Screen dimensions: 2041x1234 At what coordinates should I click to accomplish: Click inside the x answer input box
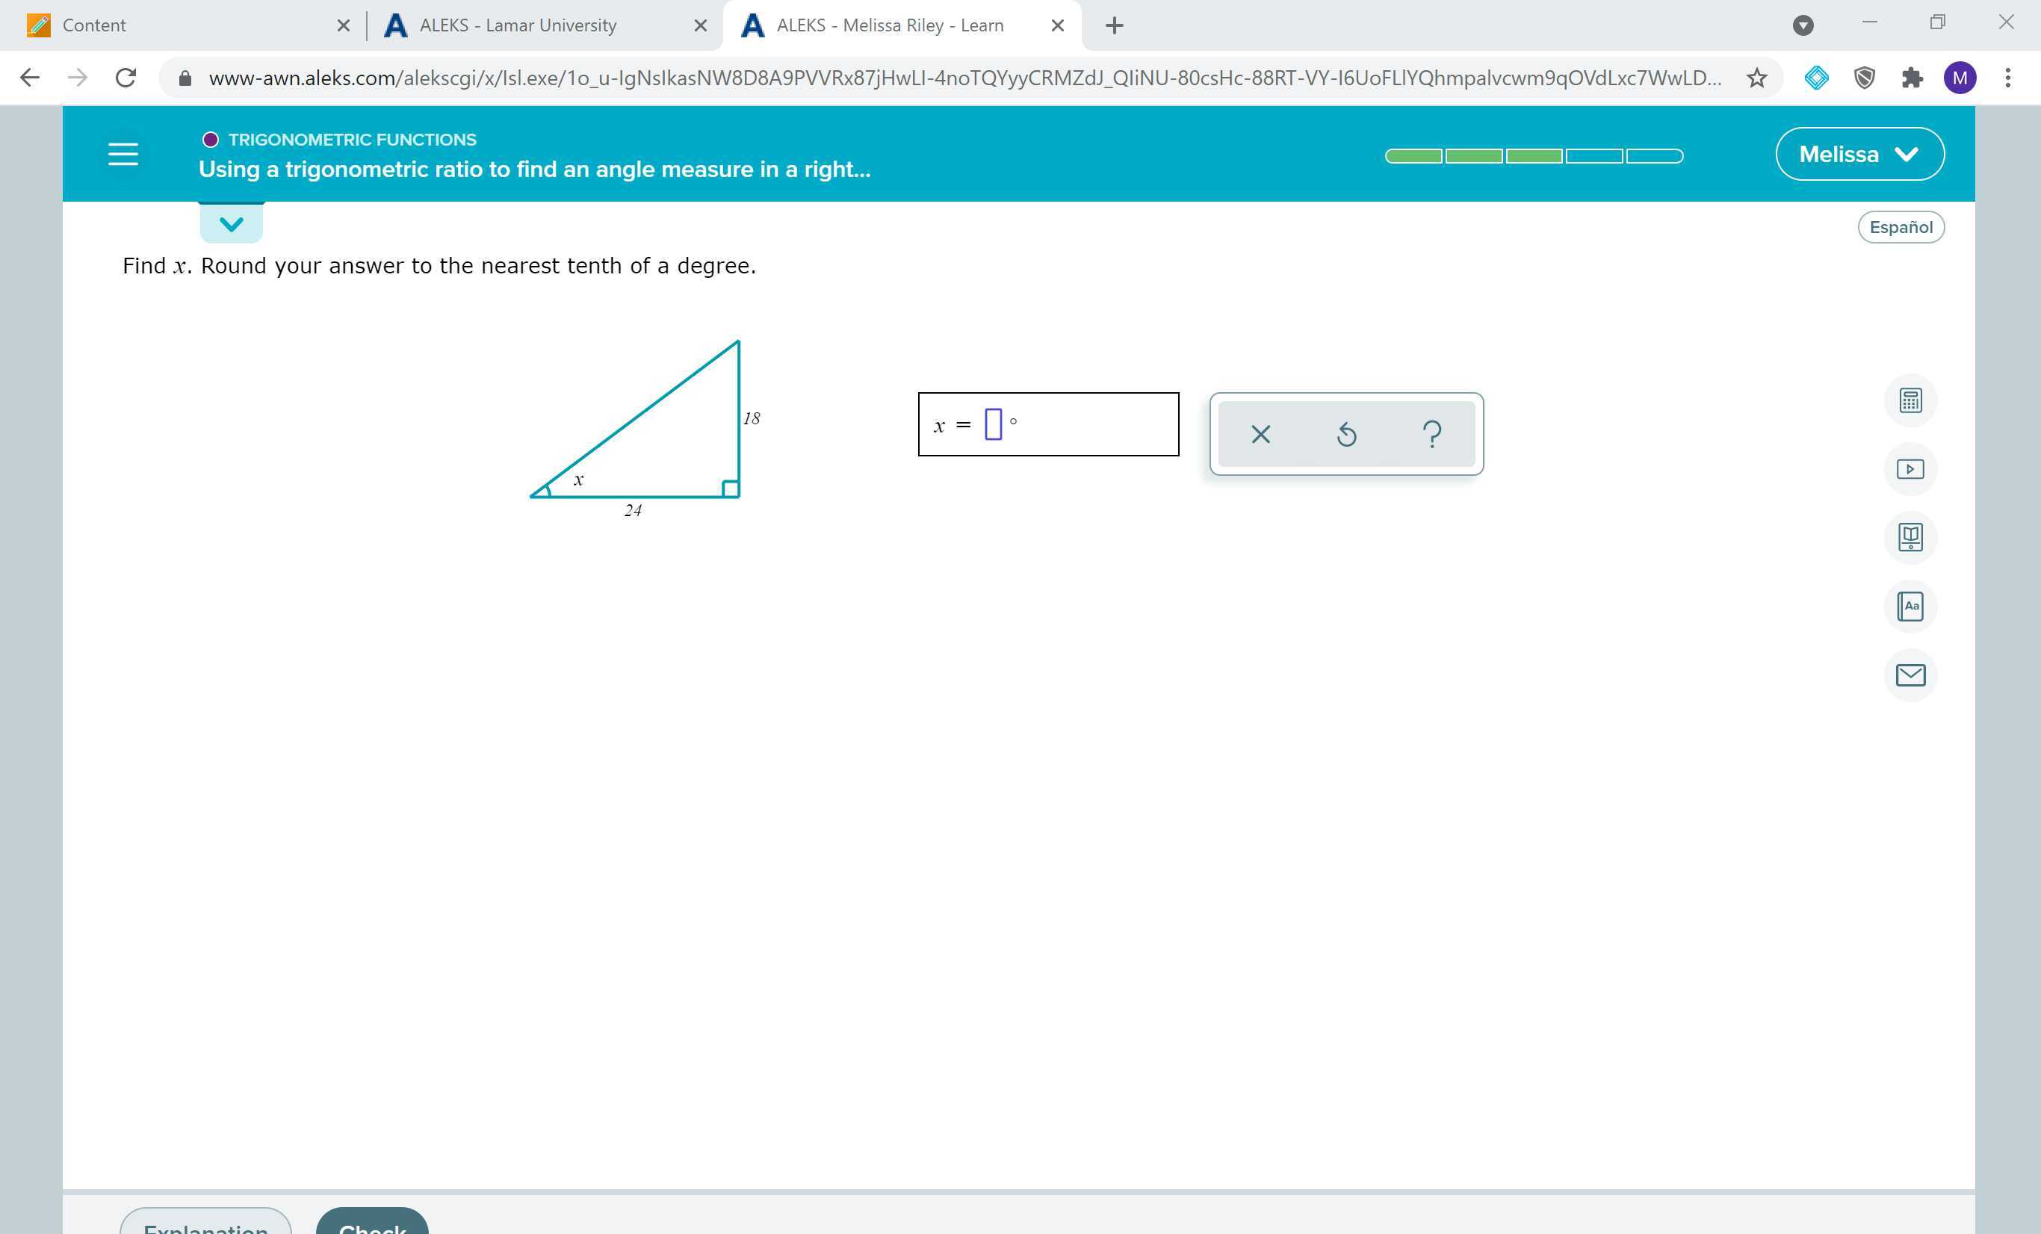point(993,424)
